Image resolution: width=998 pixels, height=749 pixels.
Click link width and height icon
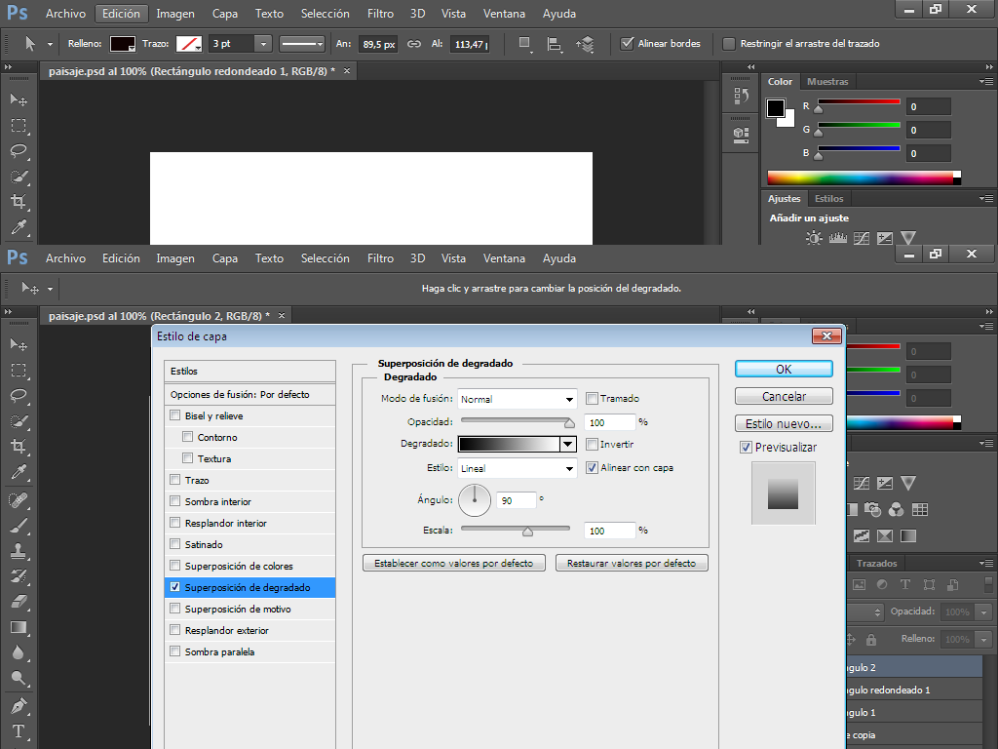tap(414, 44)
